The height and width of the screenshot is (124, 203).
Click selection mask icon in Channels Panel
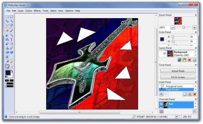(161, 111)
